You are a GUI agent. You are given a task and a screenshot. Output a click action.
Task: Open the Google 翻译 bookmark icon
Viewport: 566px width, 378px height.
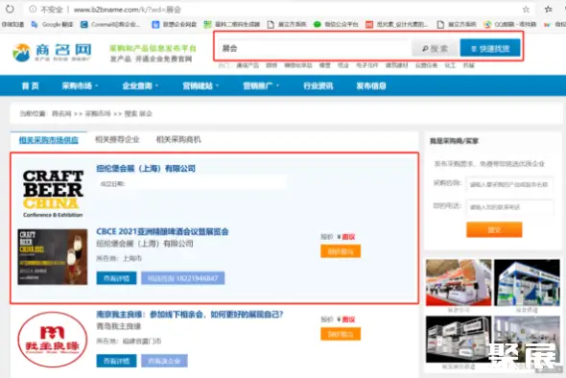tap(35, 24)
